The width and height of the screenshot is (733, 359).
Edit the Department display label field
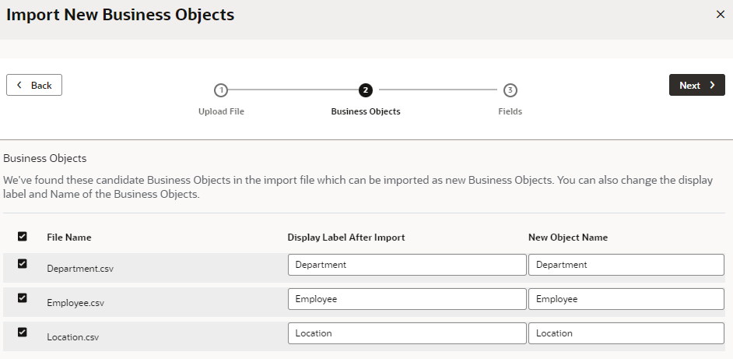click(x=406, y=265)
